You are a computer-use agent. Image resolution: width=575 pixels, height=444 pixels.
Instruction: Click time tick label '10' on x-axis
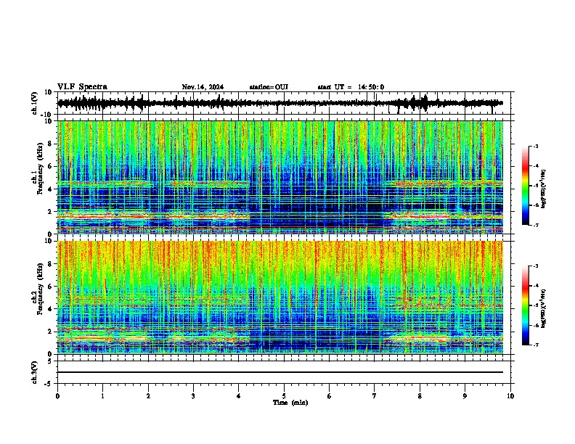point(510,396)
